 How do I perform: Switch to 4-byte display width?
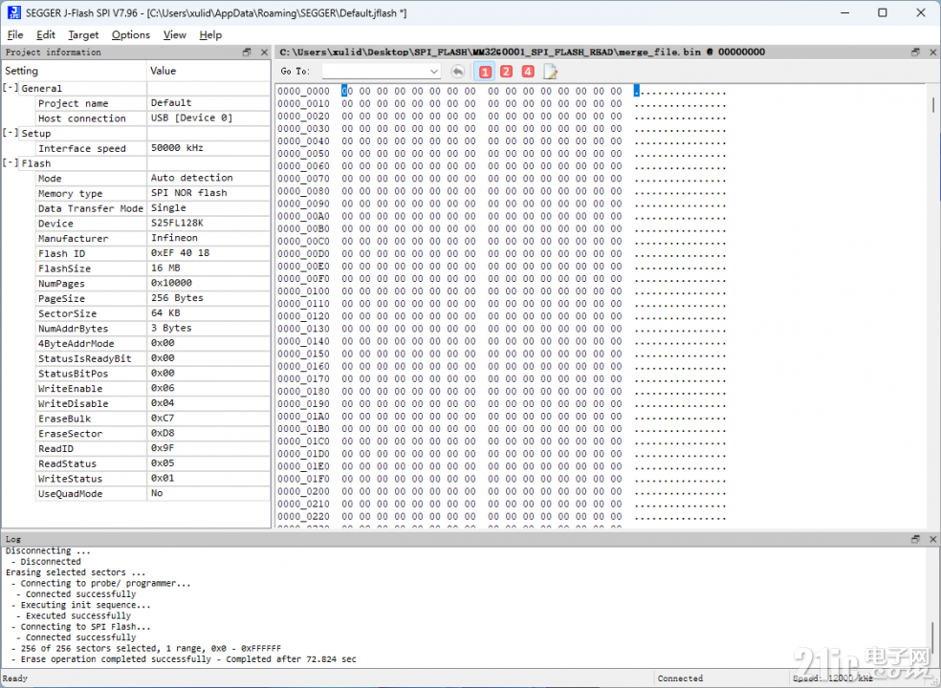pyautogui.click(x=528, y=72)
